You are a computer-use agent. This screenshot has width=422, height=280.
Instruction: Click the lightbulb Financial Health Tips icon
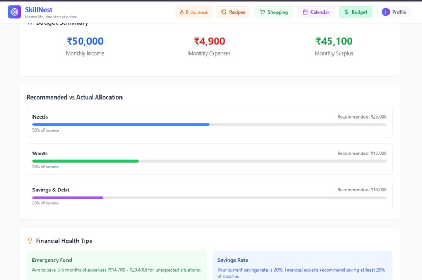[30, 240]
